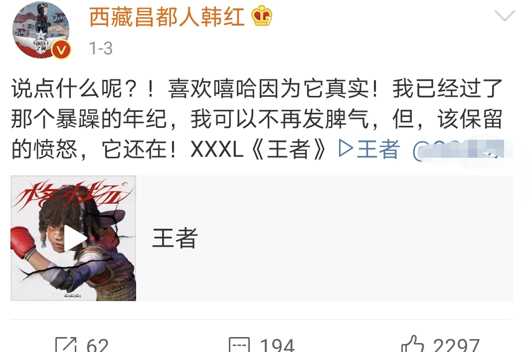Image resolution: width=531 pixels, height=352 pixels.
Task: Click the post text starting 说点什么呢
Action: 257,119
